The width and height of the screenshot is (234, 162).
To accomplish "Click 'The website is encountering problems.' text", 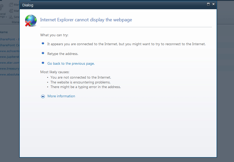I will (x=80, y=82).
